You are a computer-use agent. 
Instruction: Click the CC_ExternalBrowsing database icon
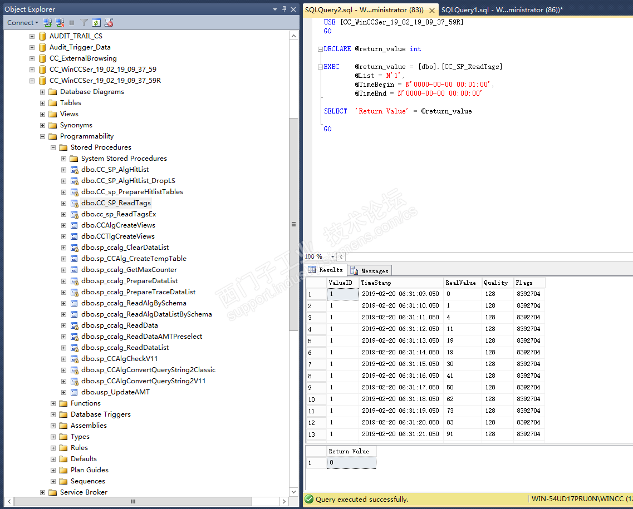42,58
